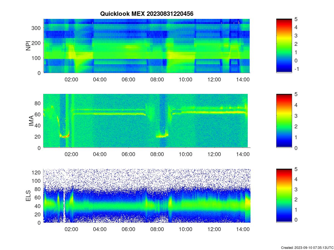Click the "1" tick on the IMA colorbar

coord(296,137)
